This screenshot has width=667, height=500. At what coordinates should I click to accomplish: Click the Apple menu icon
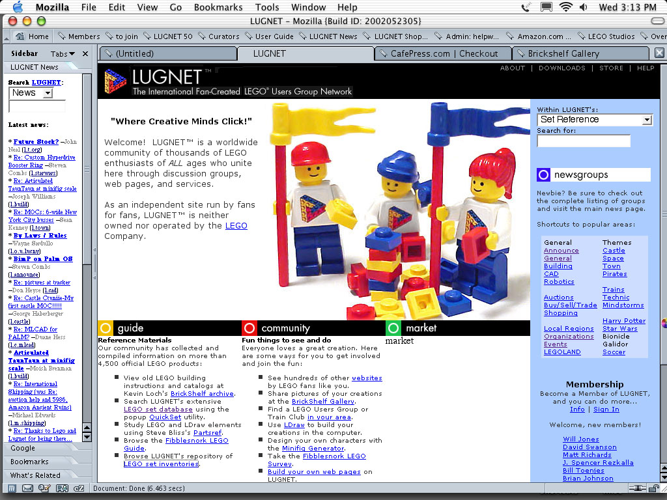point(18,7)
